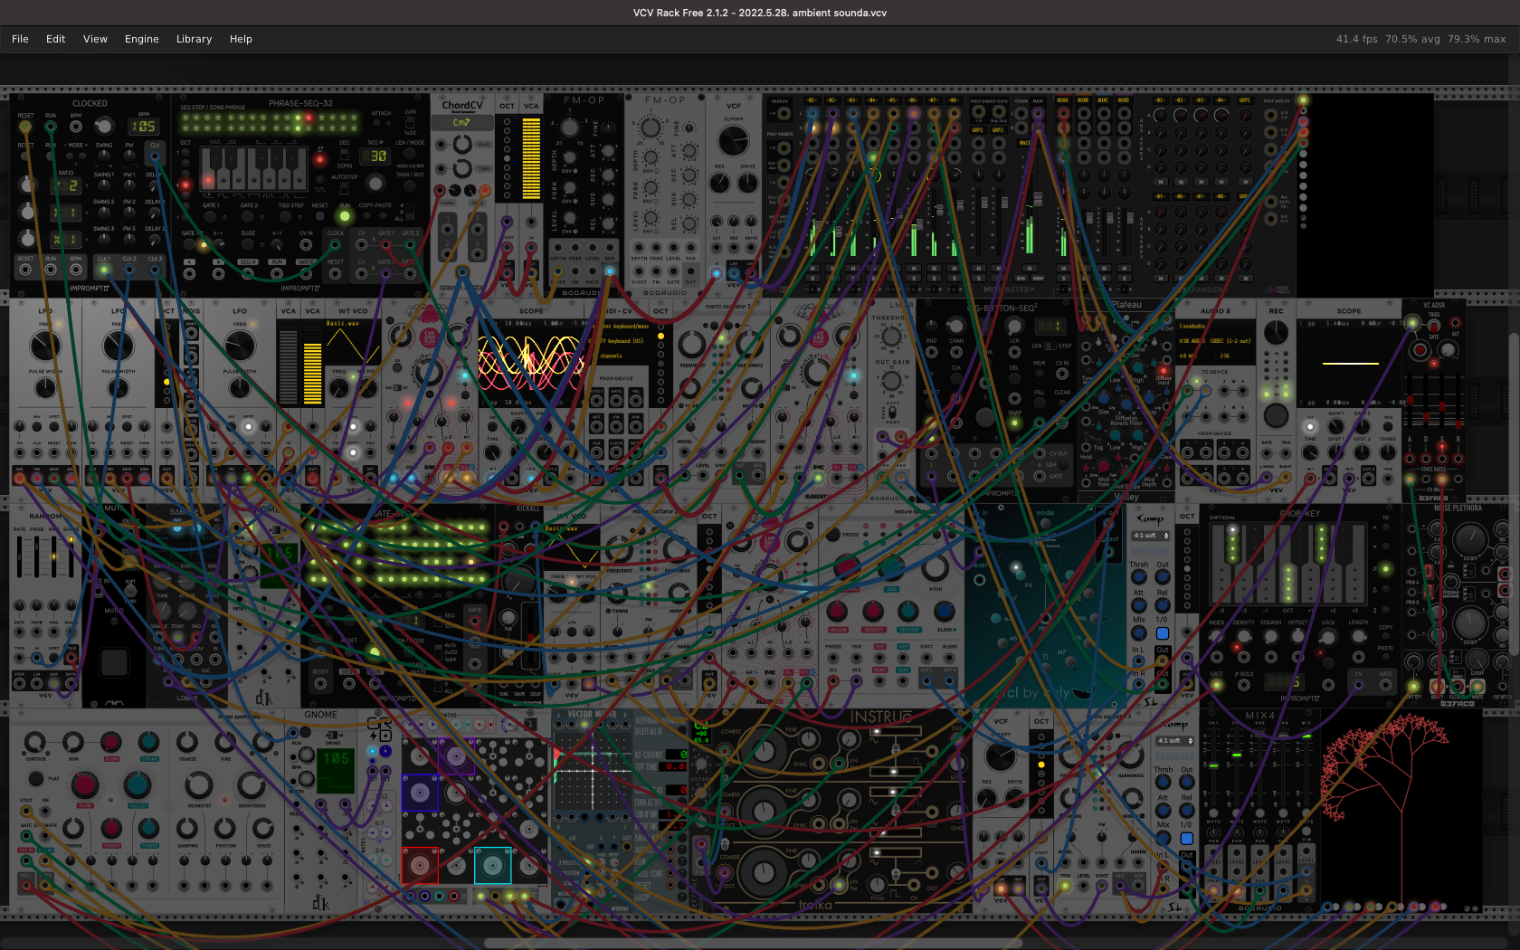Toggle the LEN/STEP switch on BIG-BUTTON-SEQ2
This screenshot has width=1520, height=950.
(x=1050, y=346)
